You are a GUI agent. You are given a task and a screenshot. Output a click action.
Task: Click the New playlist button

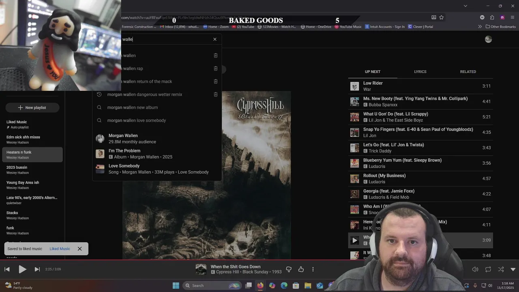pyautogui.click(x=32, y=107)
